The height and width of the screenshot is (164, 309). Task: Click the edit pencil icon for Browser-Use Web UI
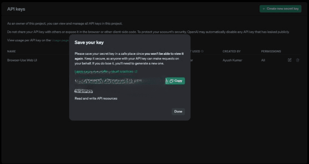tap(290, 60)
